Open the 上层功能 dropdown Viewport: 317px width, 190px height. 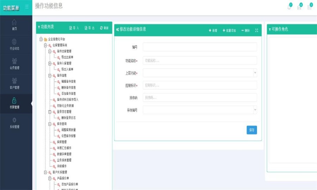pyautogui.click(x=199, y=73)
